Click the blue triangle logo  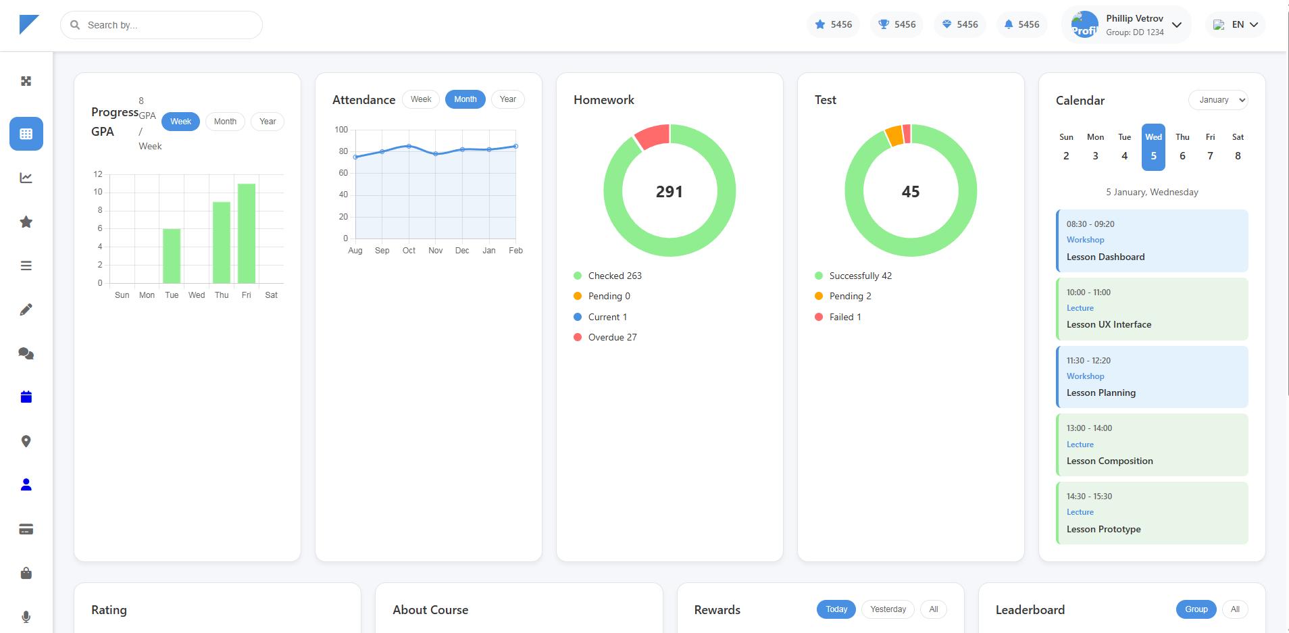(x=29, y=24)
